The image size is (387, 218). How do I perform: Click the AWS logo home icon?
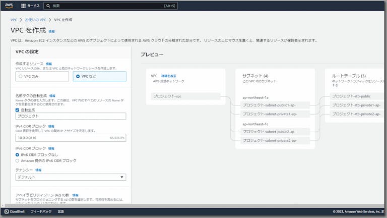pyautogui.click(x=9, y=6)
